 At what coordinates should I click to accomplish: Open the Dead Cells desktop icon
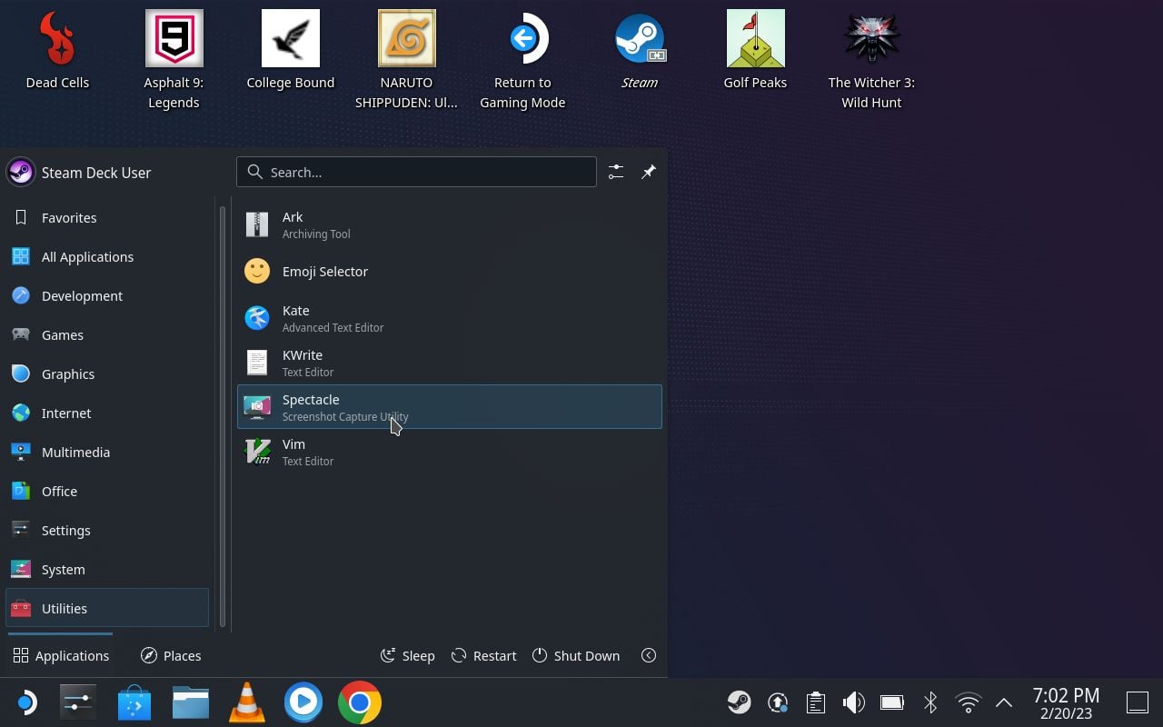point(58,51)
